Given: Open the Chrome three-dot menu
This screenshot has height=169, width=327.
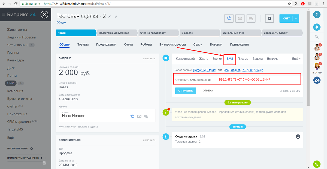Looking at the screenshot, I should click(x=323, y=4).
